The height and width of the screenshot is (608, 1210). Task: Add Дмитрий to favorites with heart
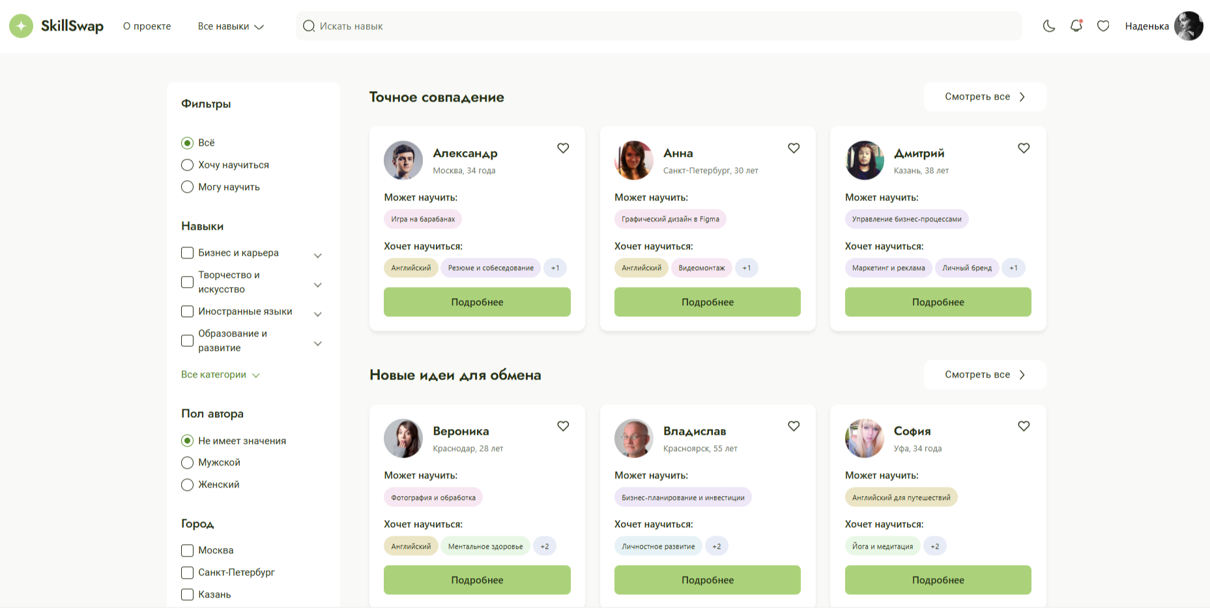click(x=1024, y=148)
